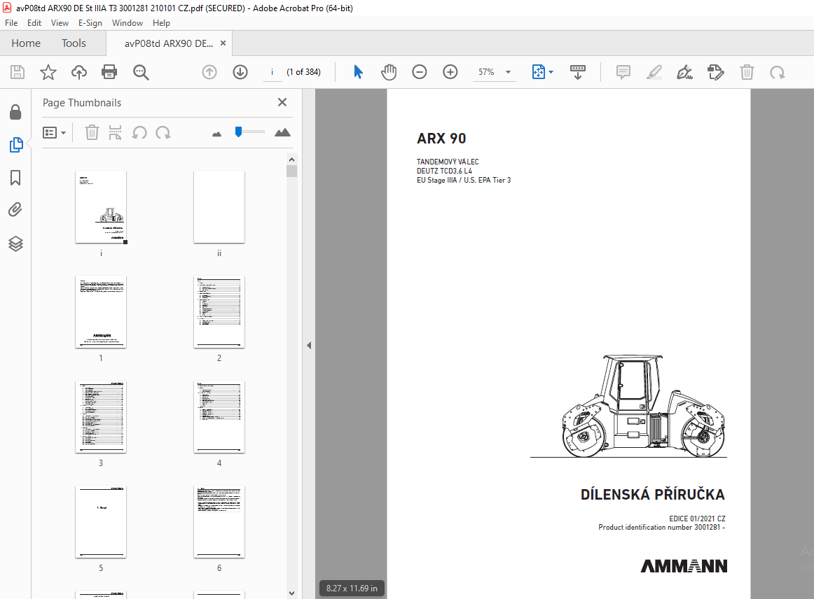
Task: Click the toolbar Rotate icon
Action: [x=777, y=72]
